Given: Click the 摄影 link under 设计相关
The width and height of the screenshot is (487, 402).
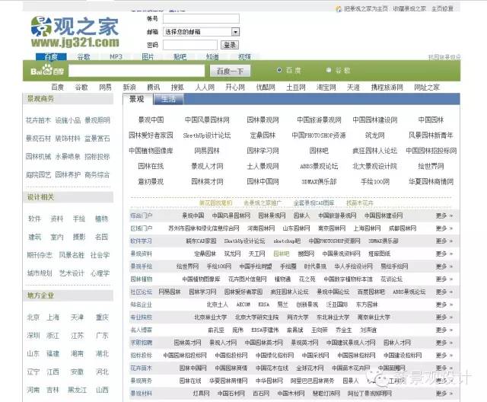Looking at the screenshot, I should (79, 237).
